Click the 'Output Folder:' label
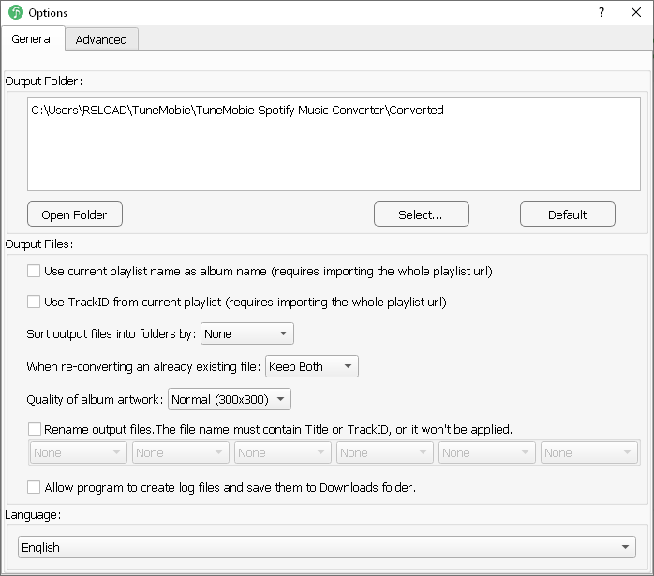Viewport: 654px width, 576px height. click(44, 81)
